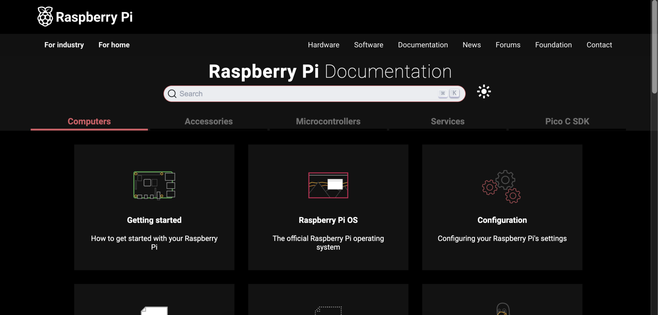Open the Pico C SDK section
Image resolution: width=658 pixels, height=315 pixels.
pyautogui.click(x=567, y=121)
